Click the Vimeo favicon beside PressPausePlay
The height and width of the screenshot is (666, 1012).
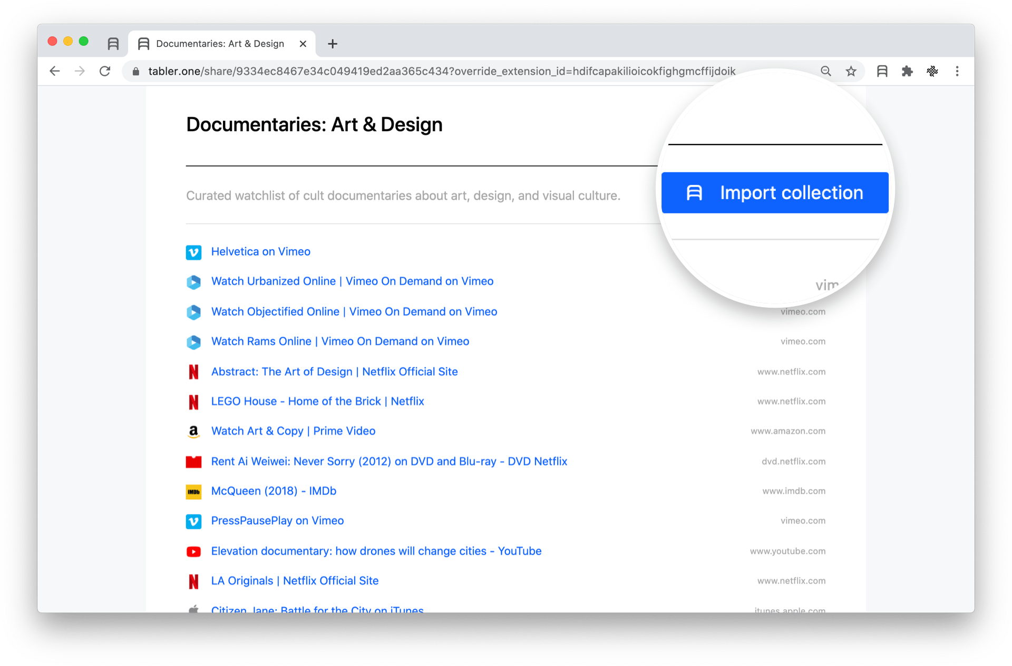(193, 521)
